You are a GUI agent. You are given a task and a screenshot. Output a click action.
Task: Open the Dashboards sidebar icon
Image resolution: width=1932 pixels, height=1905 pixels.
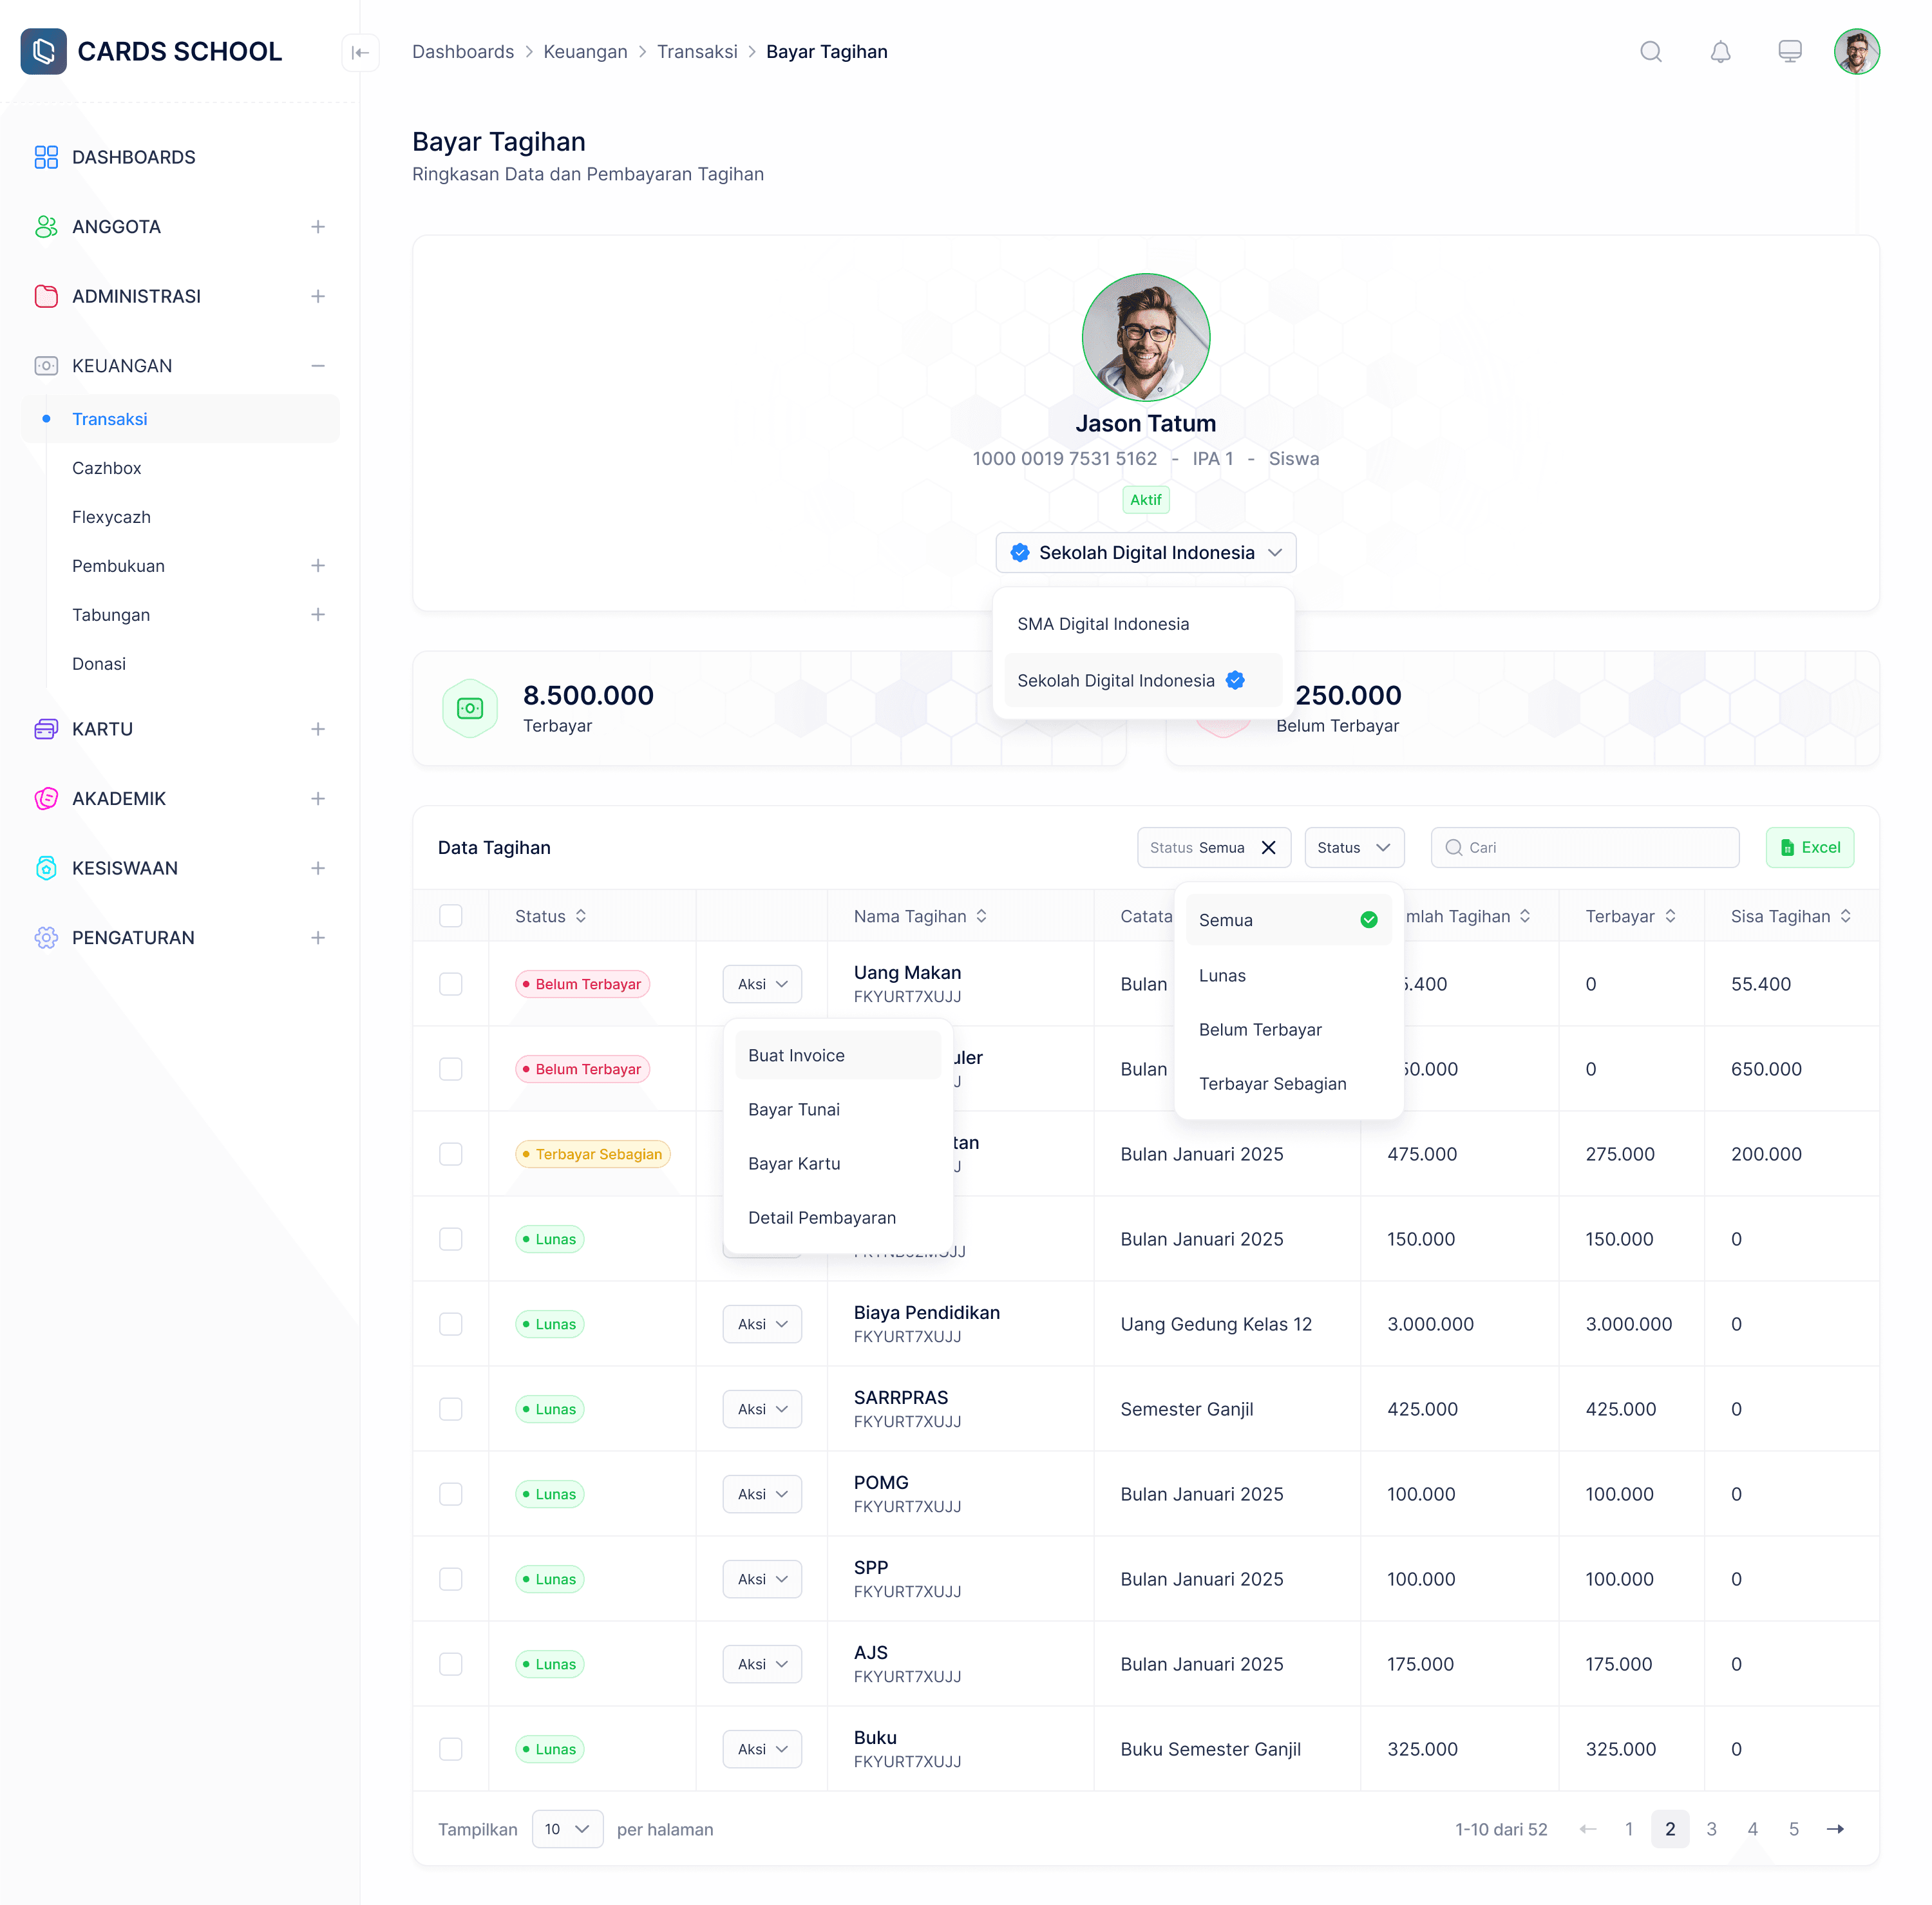(x=46, y=157)
